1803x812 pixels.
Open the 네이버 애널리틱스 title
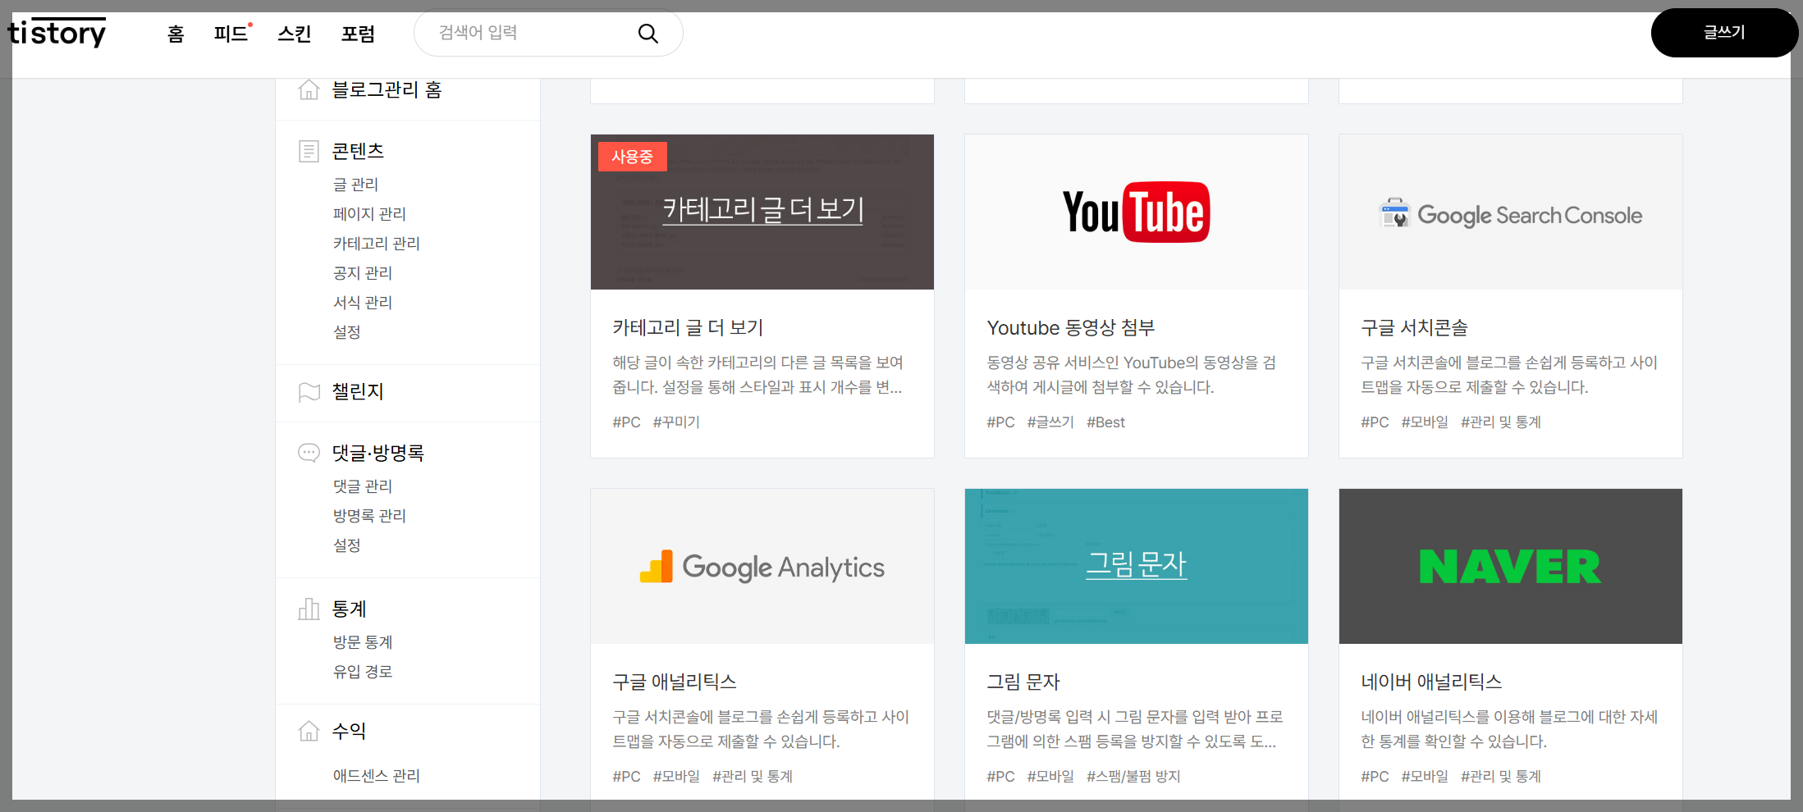[x=1431, y=682]
